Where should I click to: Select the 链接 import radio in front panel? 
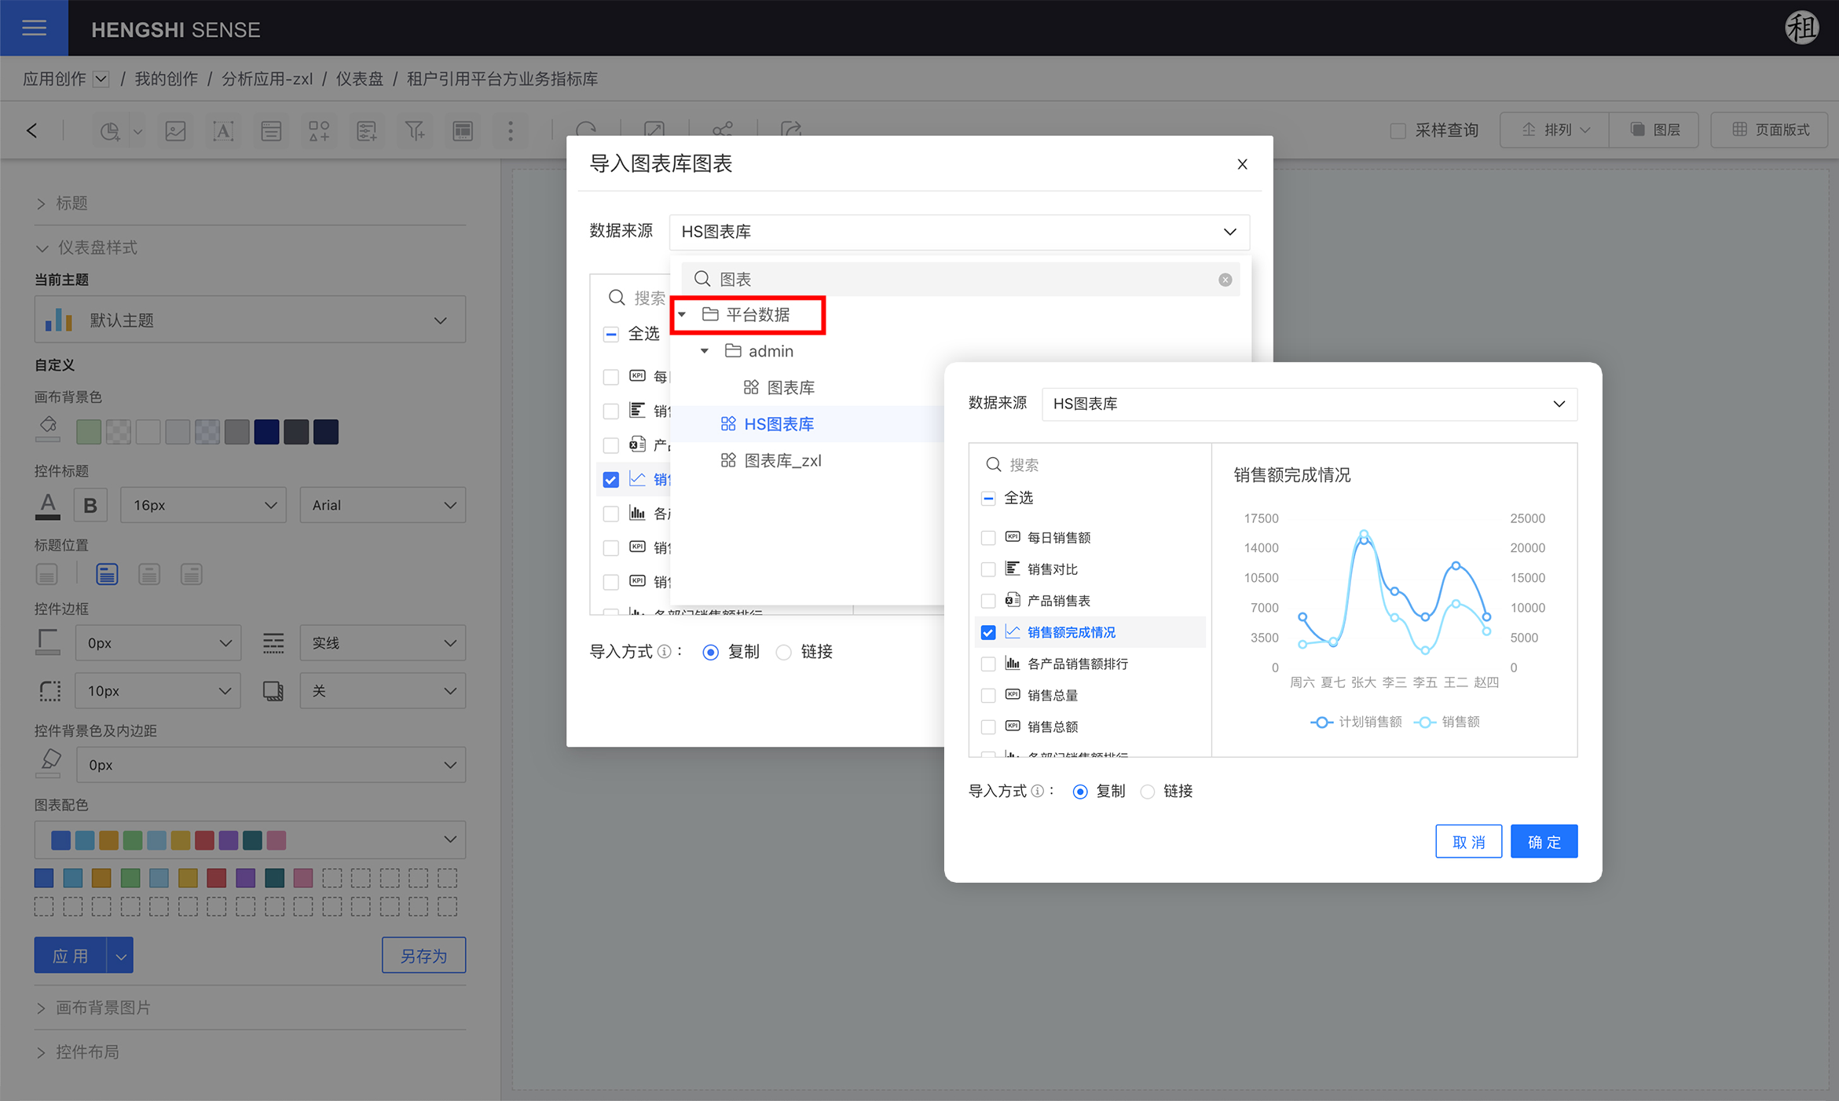click(1148, 792)
